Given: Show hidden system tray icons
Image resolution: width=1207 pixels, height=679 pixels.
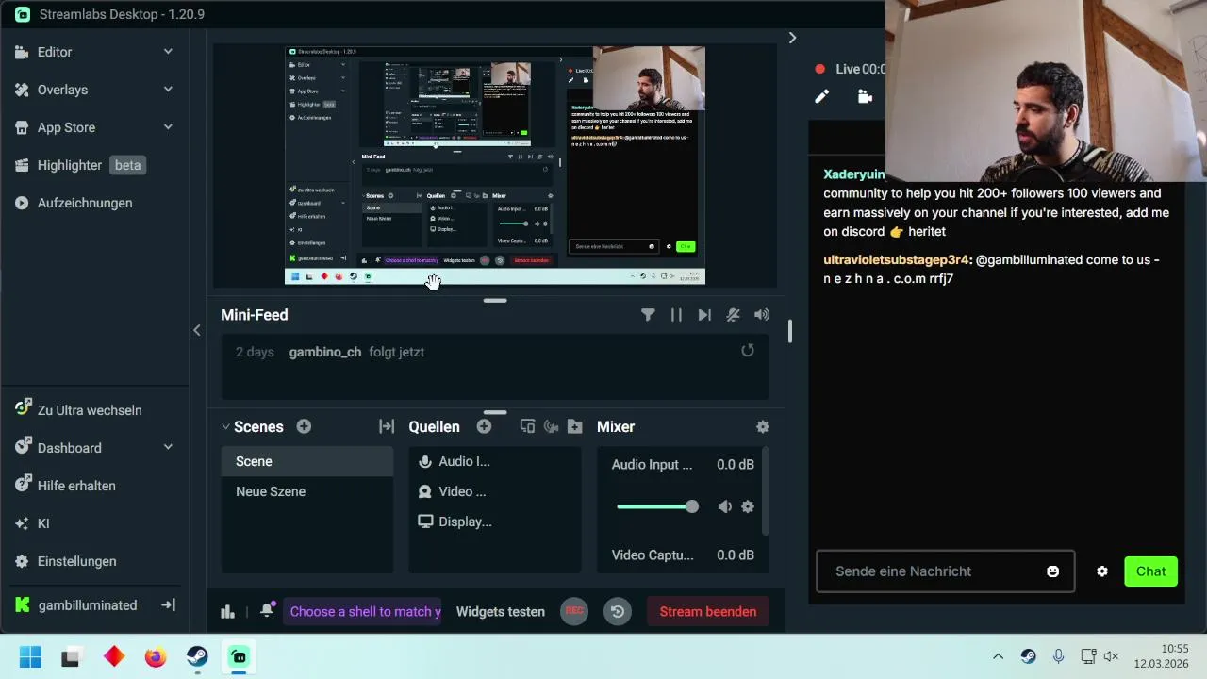Looking at the screenshot, I should pyautogui.click(x=998, y=656).
